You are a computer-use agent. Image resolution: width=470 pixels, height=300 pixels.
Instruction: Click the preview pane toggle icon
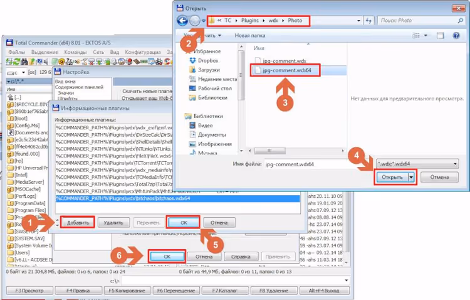(440, 35)
